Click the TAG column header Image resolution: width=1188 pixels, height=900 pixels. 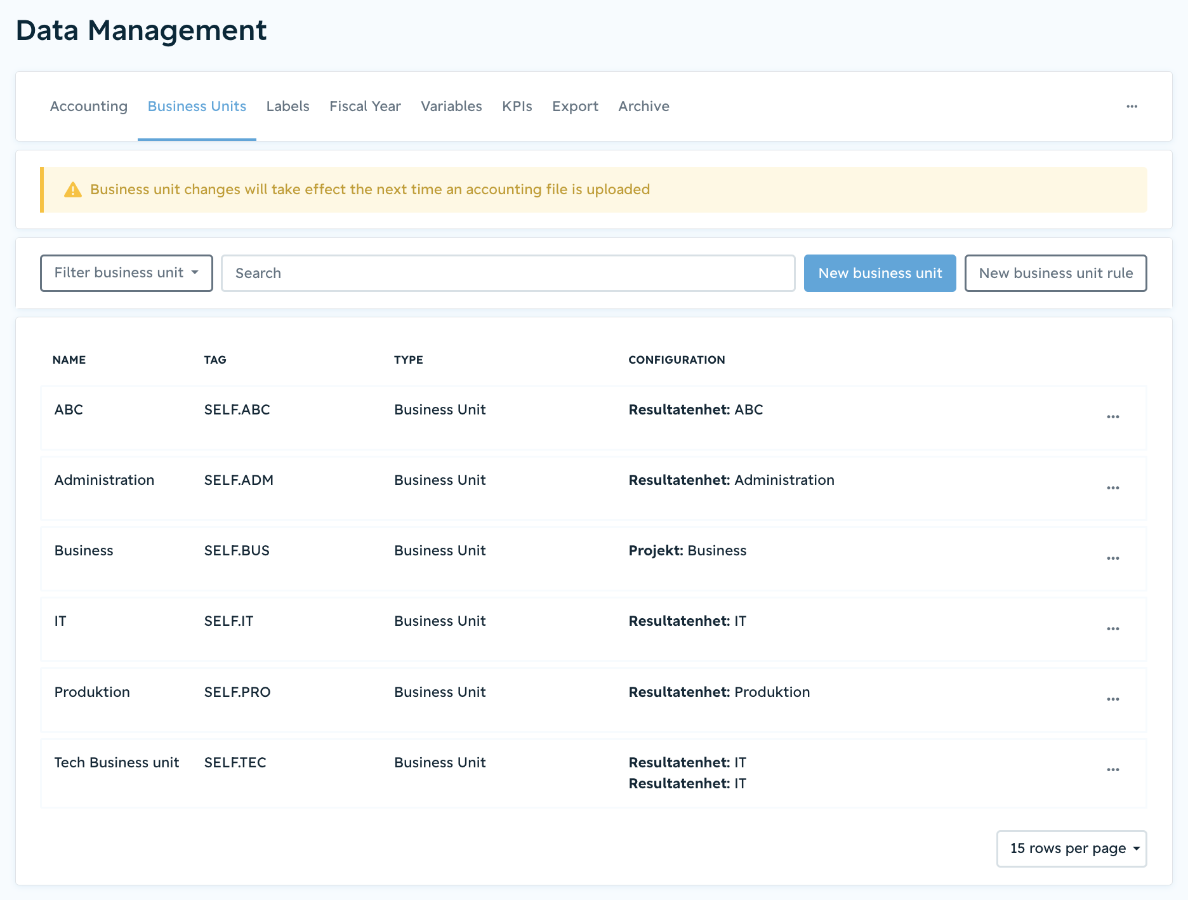pyautogui.click(x=215, y=360)
